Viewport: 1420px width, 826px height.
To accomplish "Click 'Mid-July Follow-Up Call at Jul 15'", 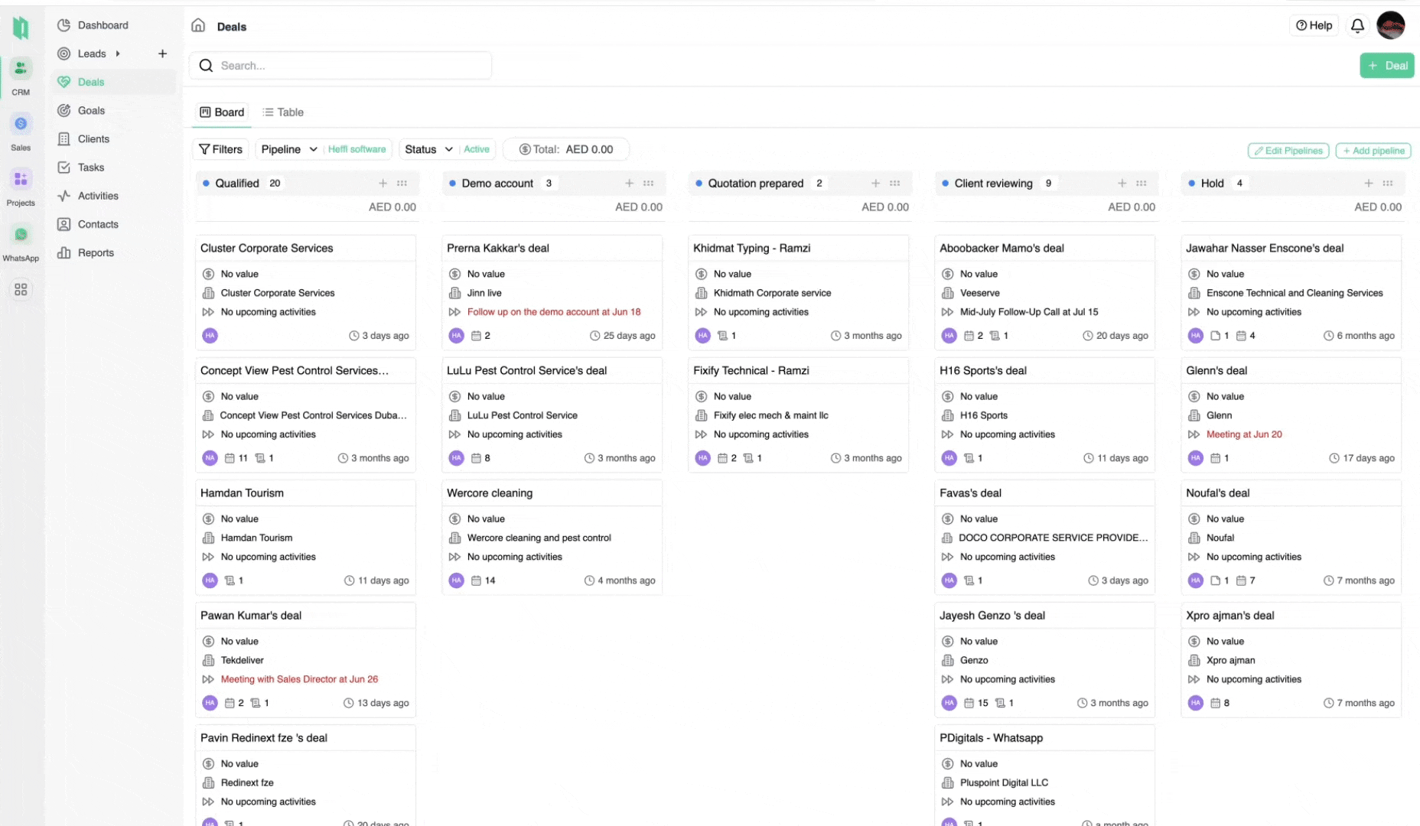I will [x=1029, y=311].
